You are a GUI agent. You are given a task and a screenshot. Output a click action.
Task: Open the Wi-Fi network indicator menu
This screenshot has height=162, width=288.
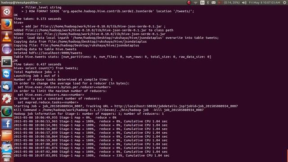(196, 3)
